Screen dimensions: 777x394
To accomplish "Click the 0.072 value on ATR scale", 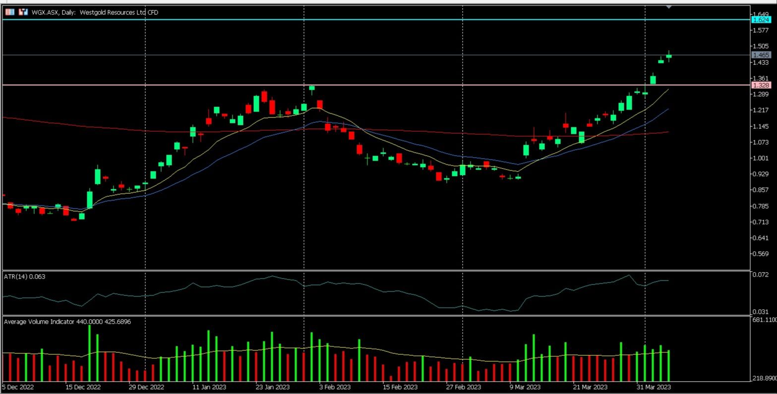I will pos(761,275).
